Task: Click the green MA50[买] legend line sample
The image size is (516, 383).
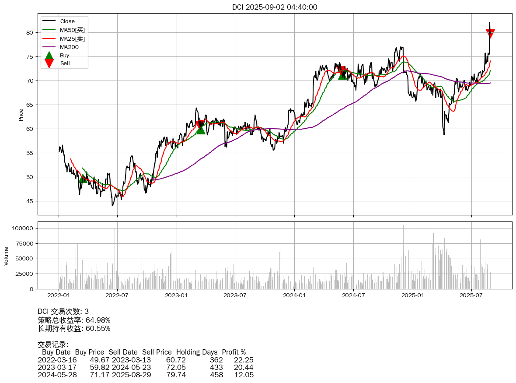Action: (49, 30)
